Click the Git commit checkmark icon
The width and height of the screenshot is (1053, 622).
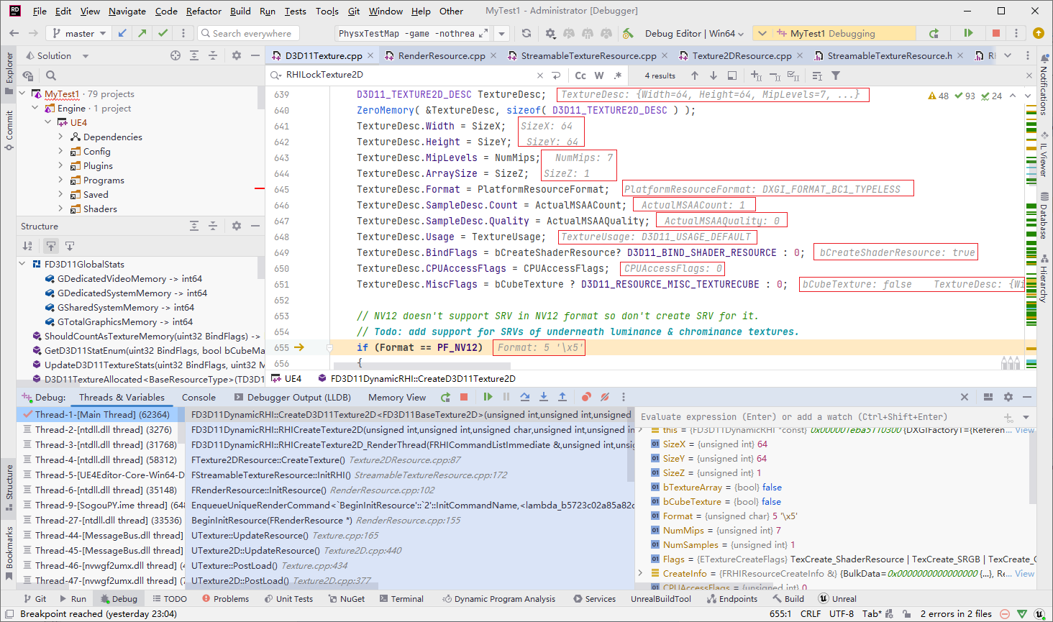pos(163,33)
